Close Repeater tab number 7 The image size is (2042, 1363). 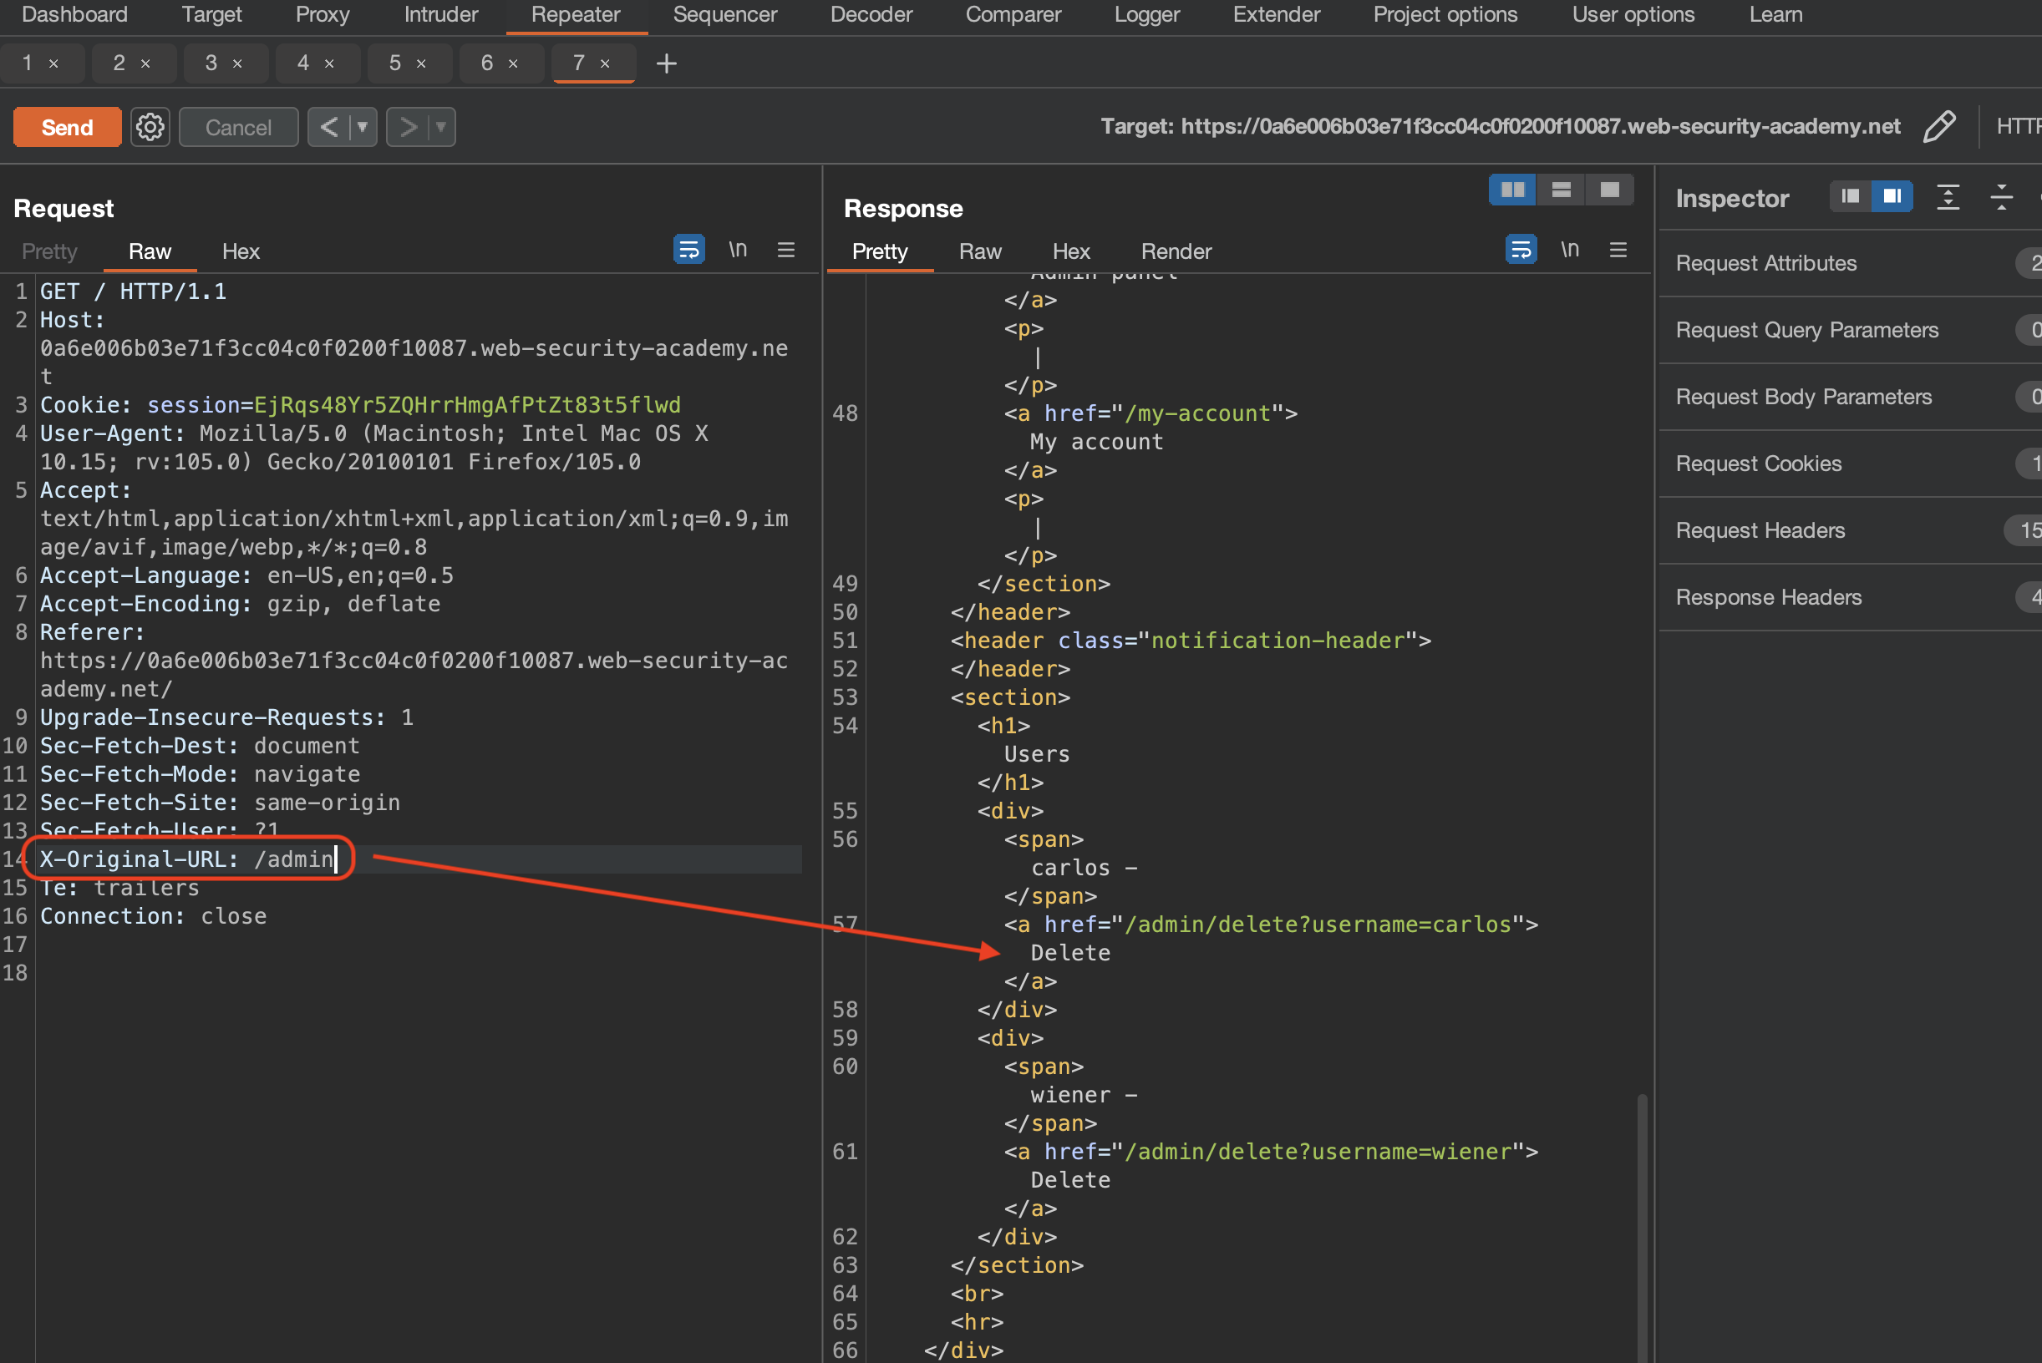(x=605, y=63)
